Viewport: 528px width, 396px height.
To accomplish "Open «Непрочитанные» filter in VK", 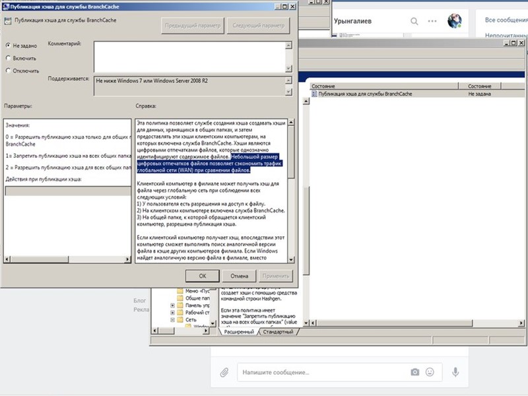I will 506,35.
